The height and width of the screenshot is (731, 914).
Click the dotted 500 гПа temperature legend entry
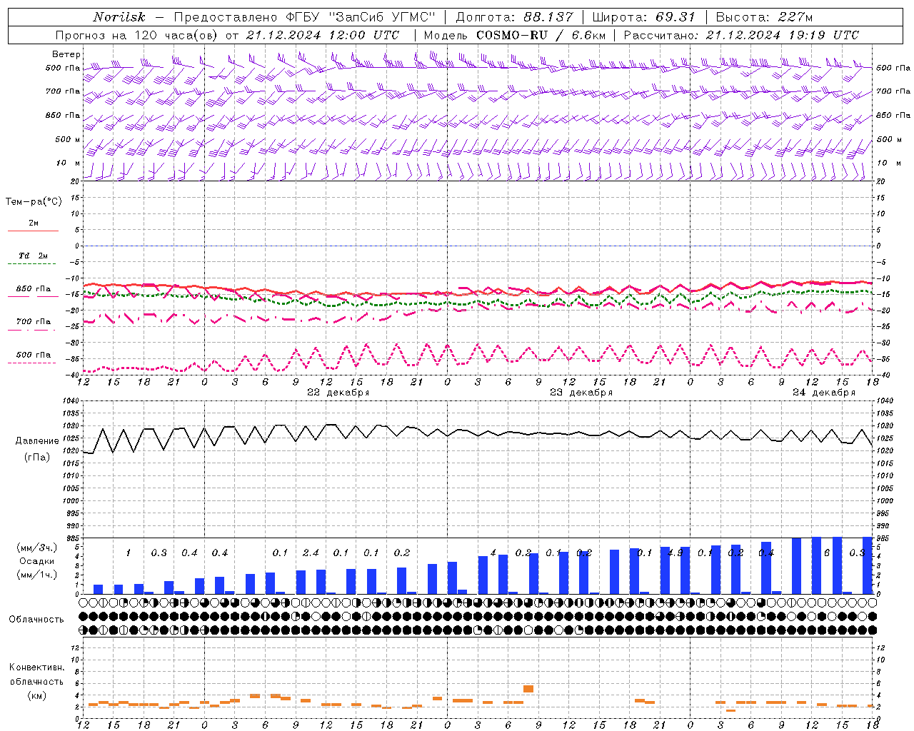[34, 358]
